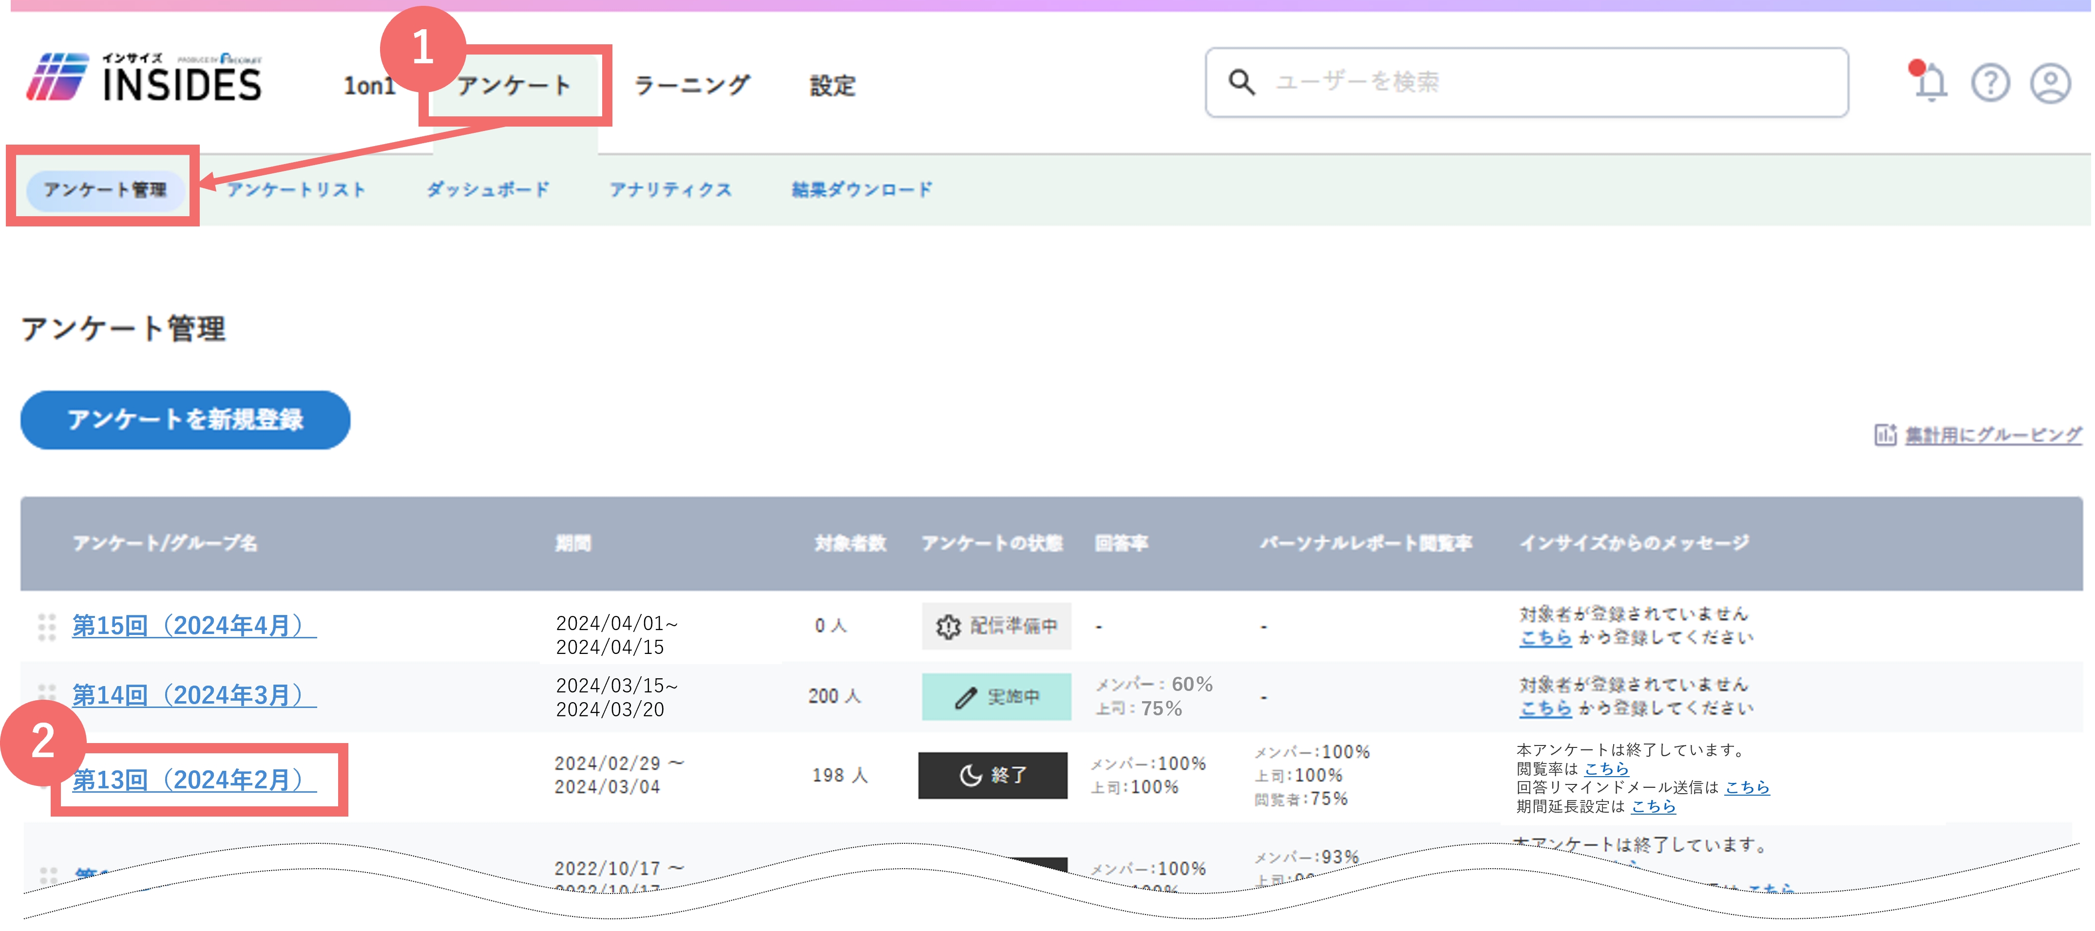Click the search magnifier icon
The height and width of the screenshot is (931, 2095).
[x=1242, y=81]
